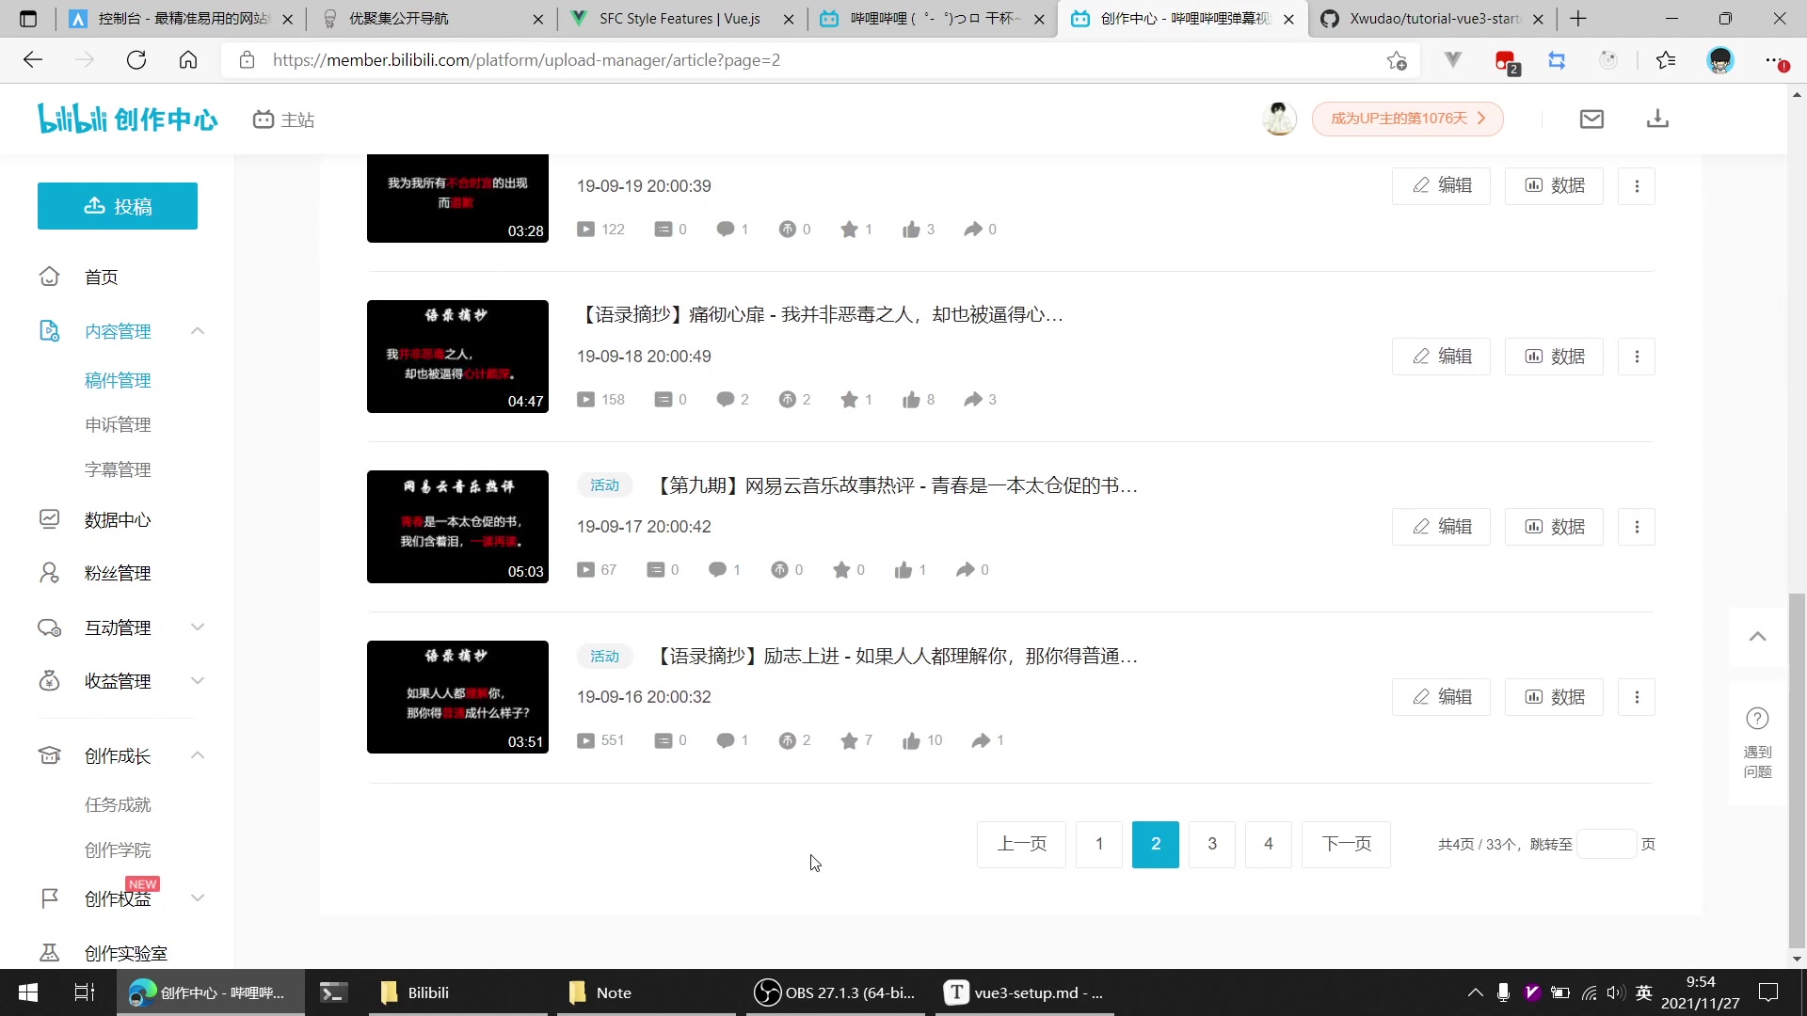Image resolution: width=1807 pixels, height=1016 pixels.
Task: Select the 数据中心 icon in the sidebar
Action: tap(50, 518)
